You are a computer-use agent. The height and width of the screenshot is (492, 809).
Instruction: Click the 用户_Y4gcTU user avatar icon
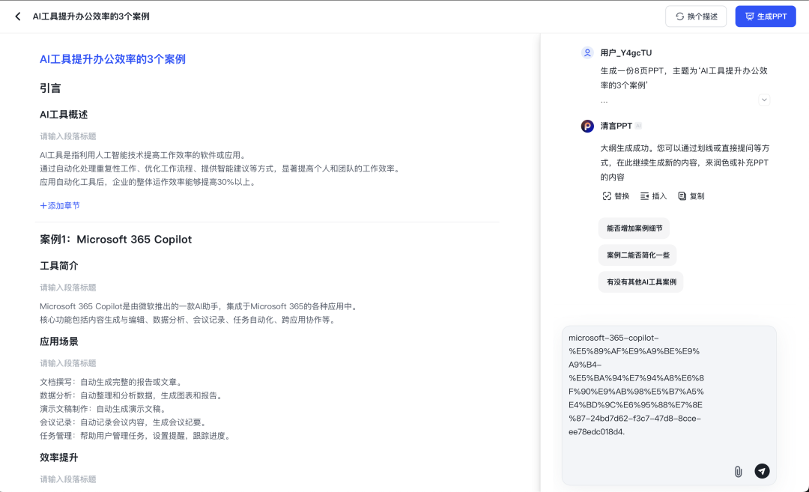(587, 53)
